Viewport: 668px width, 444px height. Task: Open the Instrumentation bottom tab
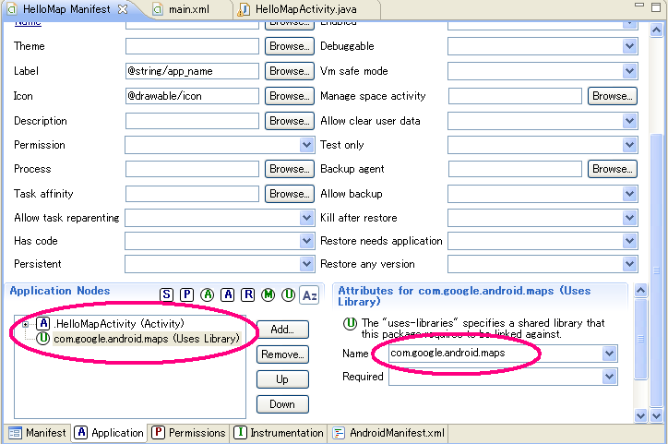(279, 433)
